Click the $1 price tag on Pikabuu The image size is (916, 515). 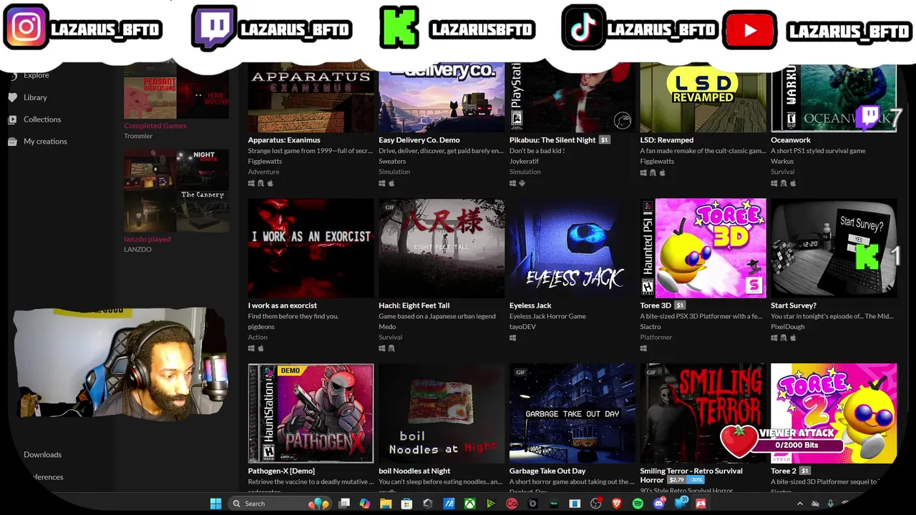[x=604, y=140]
